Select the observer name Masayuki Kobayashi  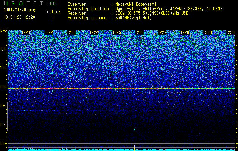[x=136, y=4]
